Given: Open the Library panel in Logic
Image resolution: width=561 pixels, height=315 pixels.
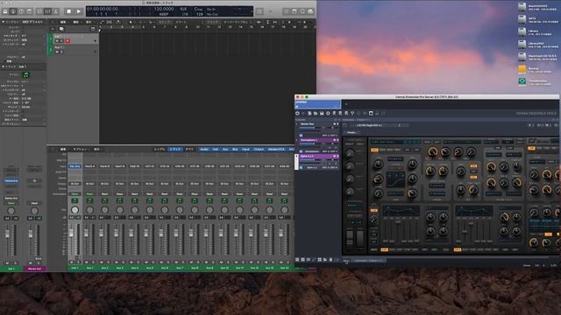Looking at the screenshot, I should [x=5, y=11].
